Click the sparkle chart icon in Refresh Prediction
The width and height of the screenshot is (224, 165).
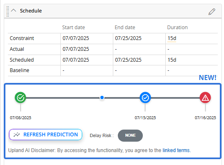click(17, 135)
